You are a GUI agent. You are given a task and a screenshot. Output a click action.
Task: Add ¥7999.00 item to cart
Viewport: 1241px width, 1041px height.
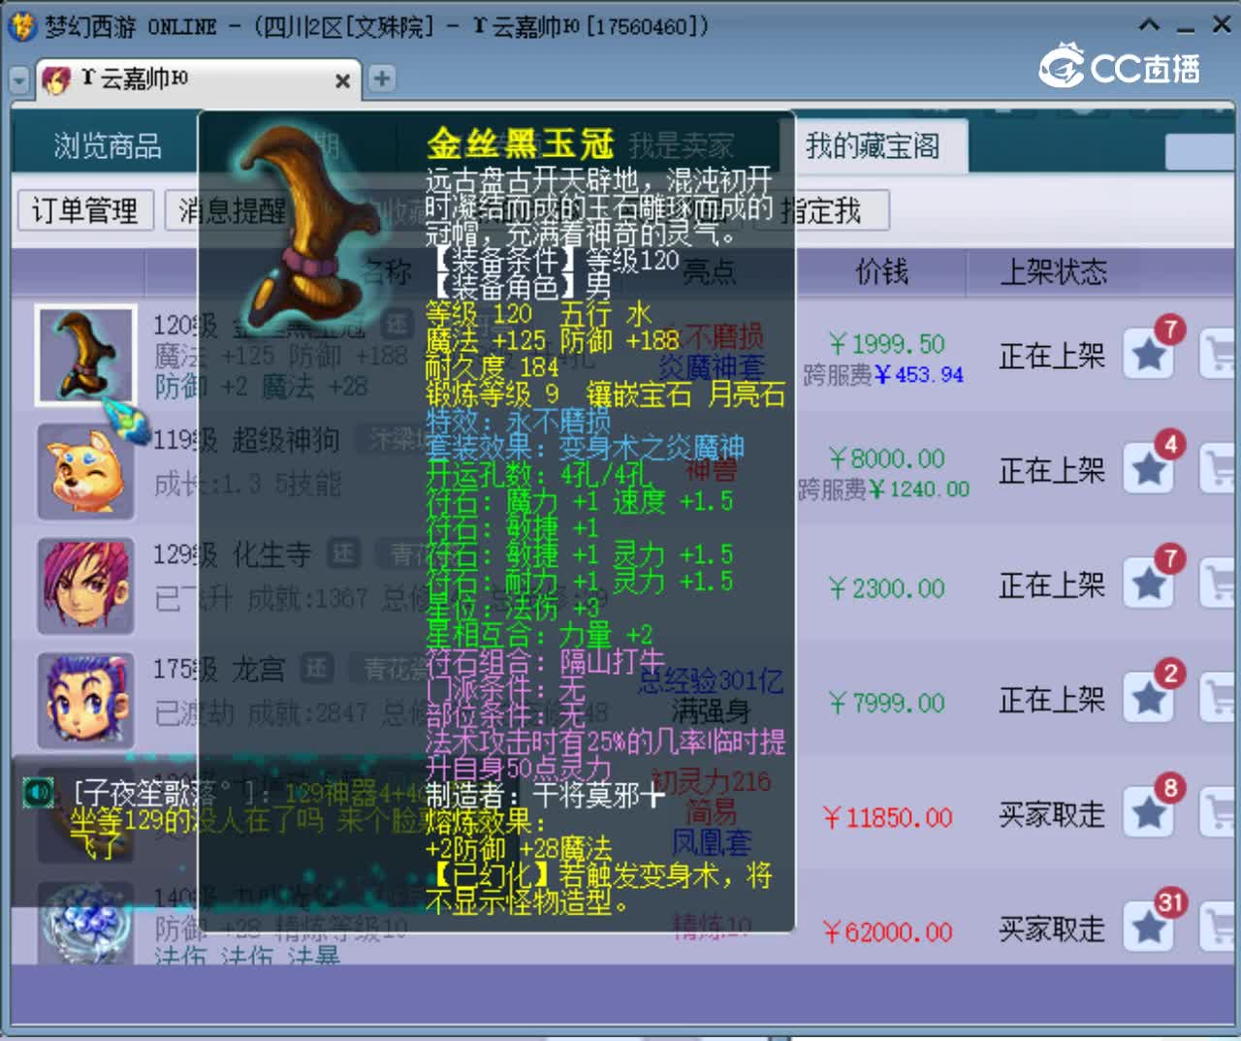(1218, 698)
